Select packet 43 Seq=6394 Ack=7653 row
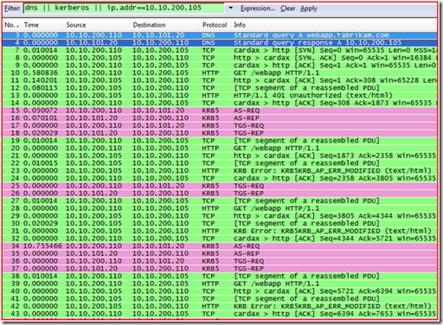The height and width of the screenshot is (325, 443). coord(220,314)
